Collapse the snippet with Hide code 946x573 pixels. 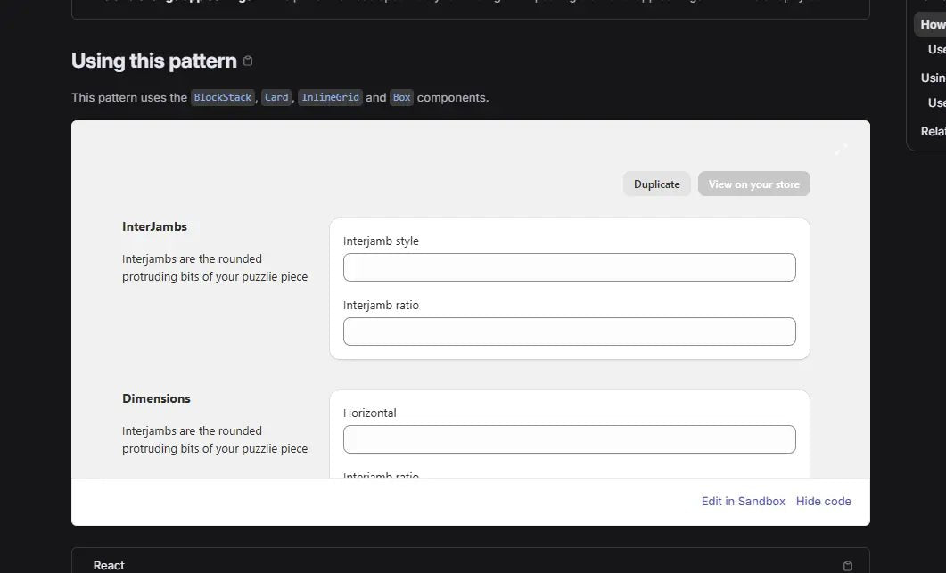coord(823,502)
